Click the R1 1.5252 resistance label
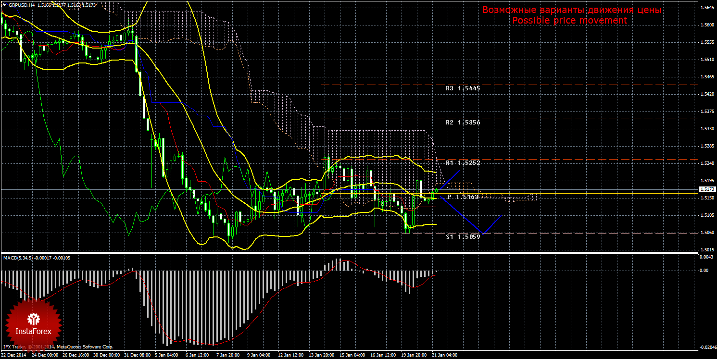This screenshot has height=359, width=717. coord(463,163)
